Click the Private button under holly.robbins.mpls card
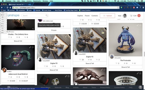Image resolution: width=145 pixels, height=90 pixels. 54,30
